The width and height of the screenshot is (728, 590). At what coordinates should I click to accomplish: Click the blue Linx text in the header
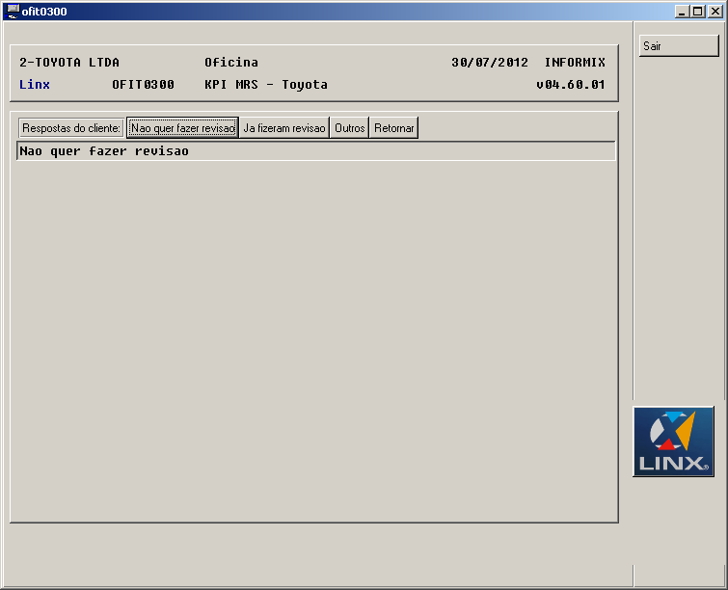(x=35, y=85)
